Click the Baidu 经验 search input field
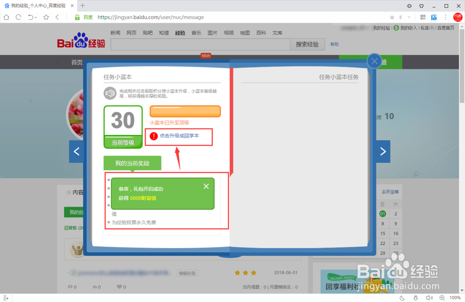This screenshot has width=465, height=302. [x=200, y=44]
